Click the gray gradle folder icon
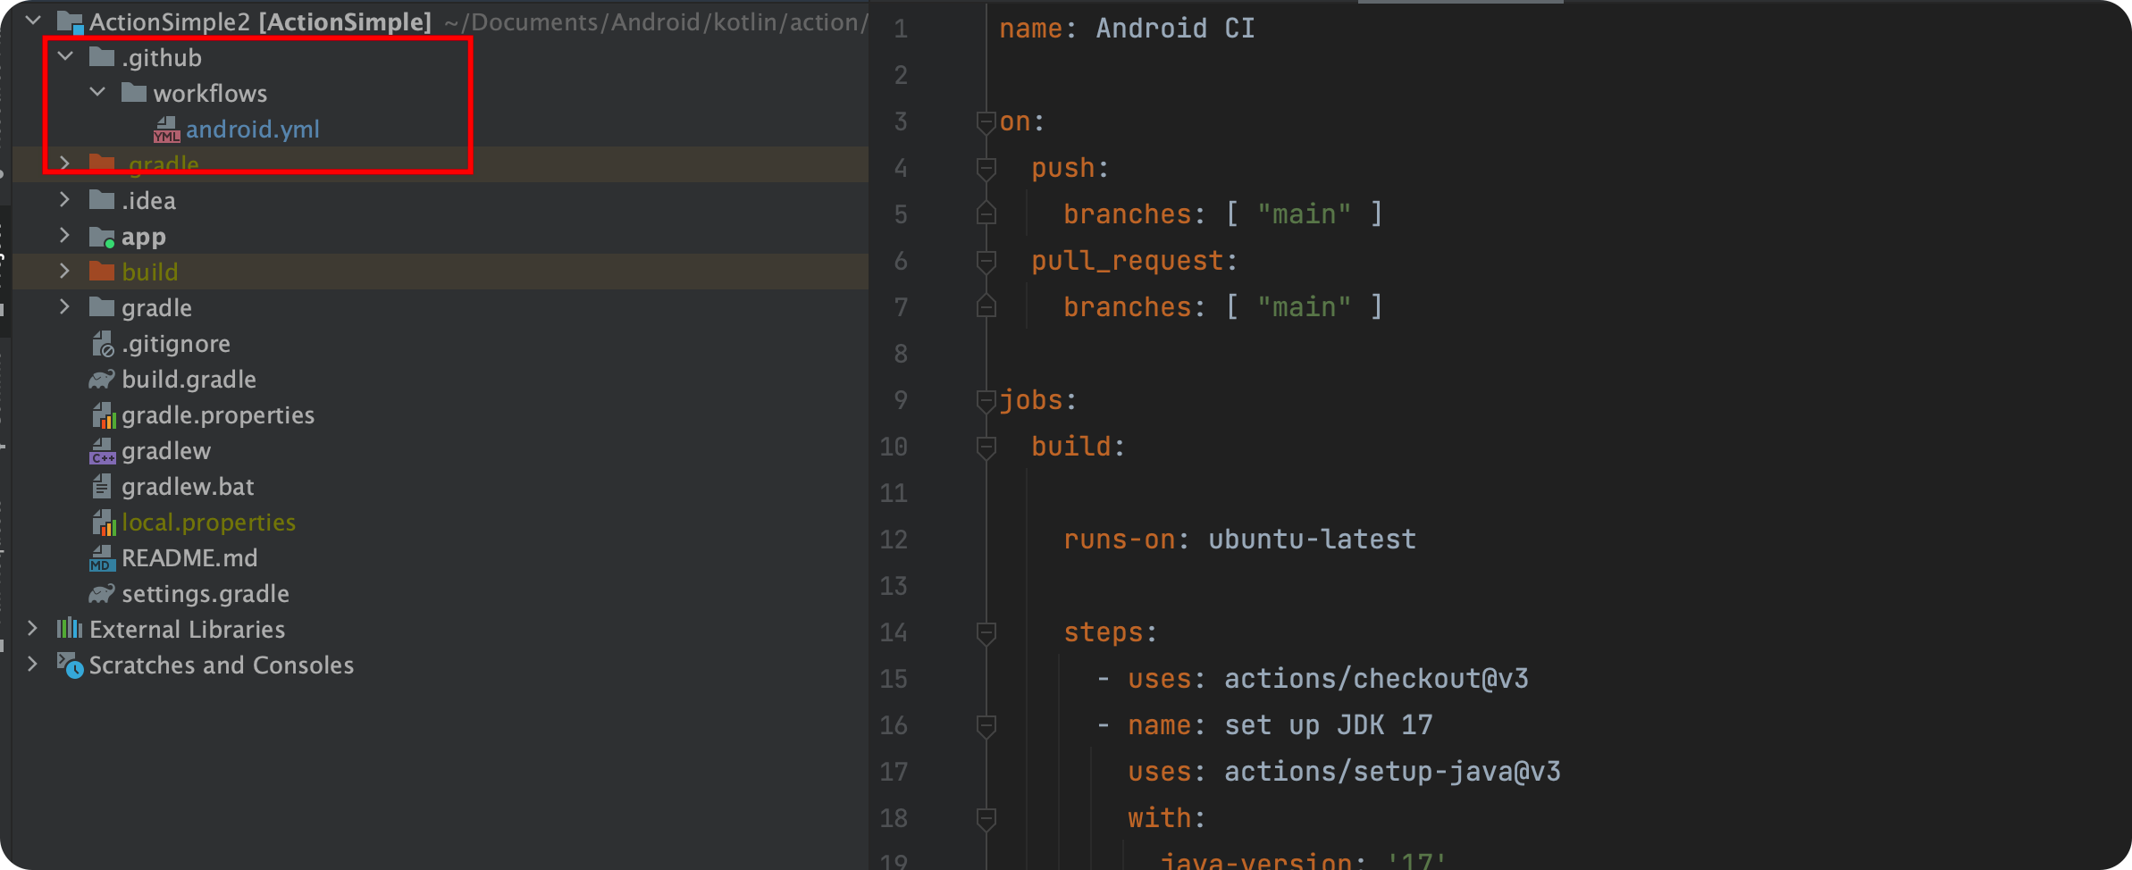The width and height of the screenshot is (2132, 870). pyautogui.click(x=102, y=307)
